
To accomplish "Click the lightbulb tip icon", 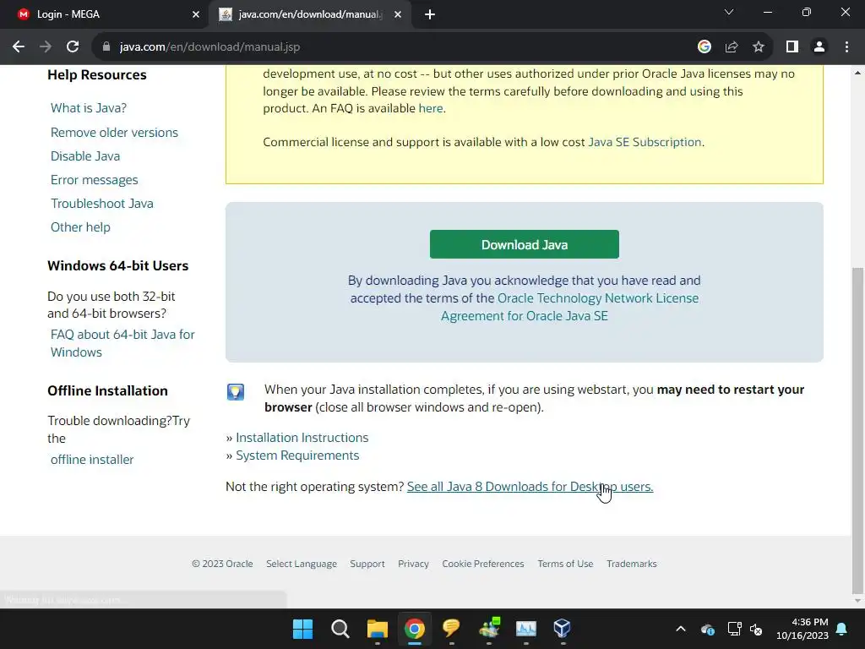I will tap(236, 392).
